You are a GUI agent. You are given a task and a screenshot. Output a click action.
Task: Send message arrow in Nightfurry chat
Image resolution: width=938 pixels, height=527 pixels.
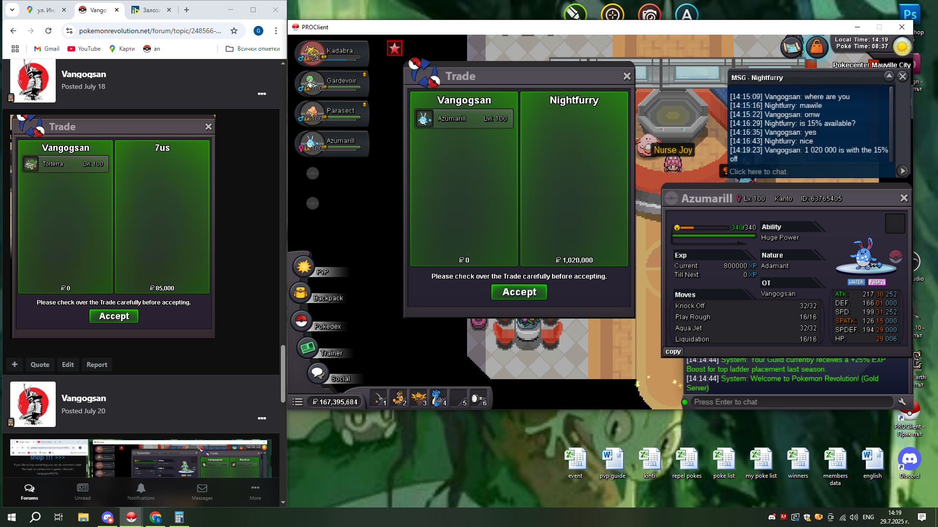(902, 171)
